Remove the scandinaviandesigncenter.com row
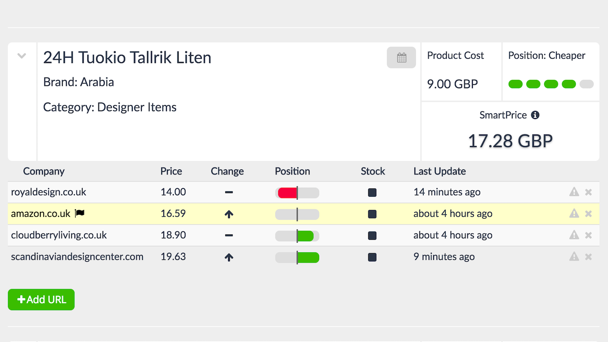 tap(588, 257)
